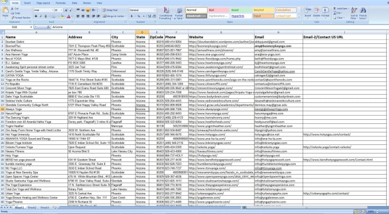Click the Wrap Text button
This screenshot has width=389, height=214.
pos(110,10)
